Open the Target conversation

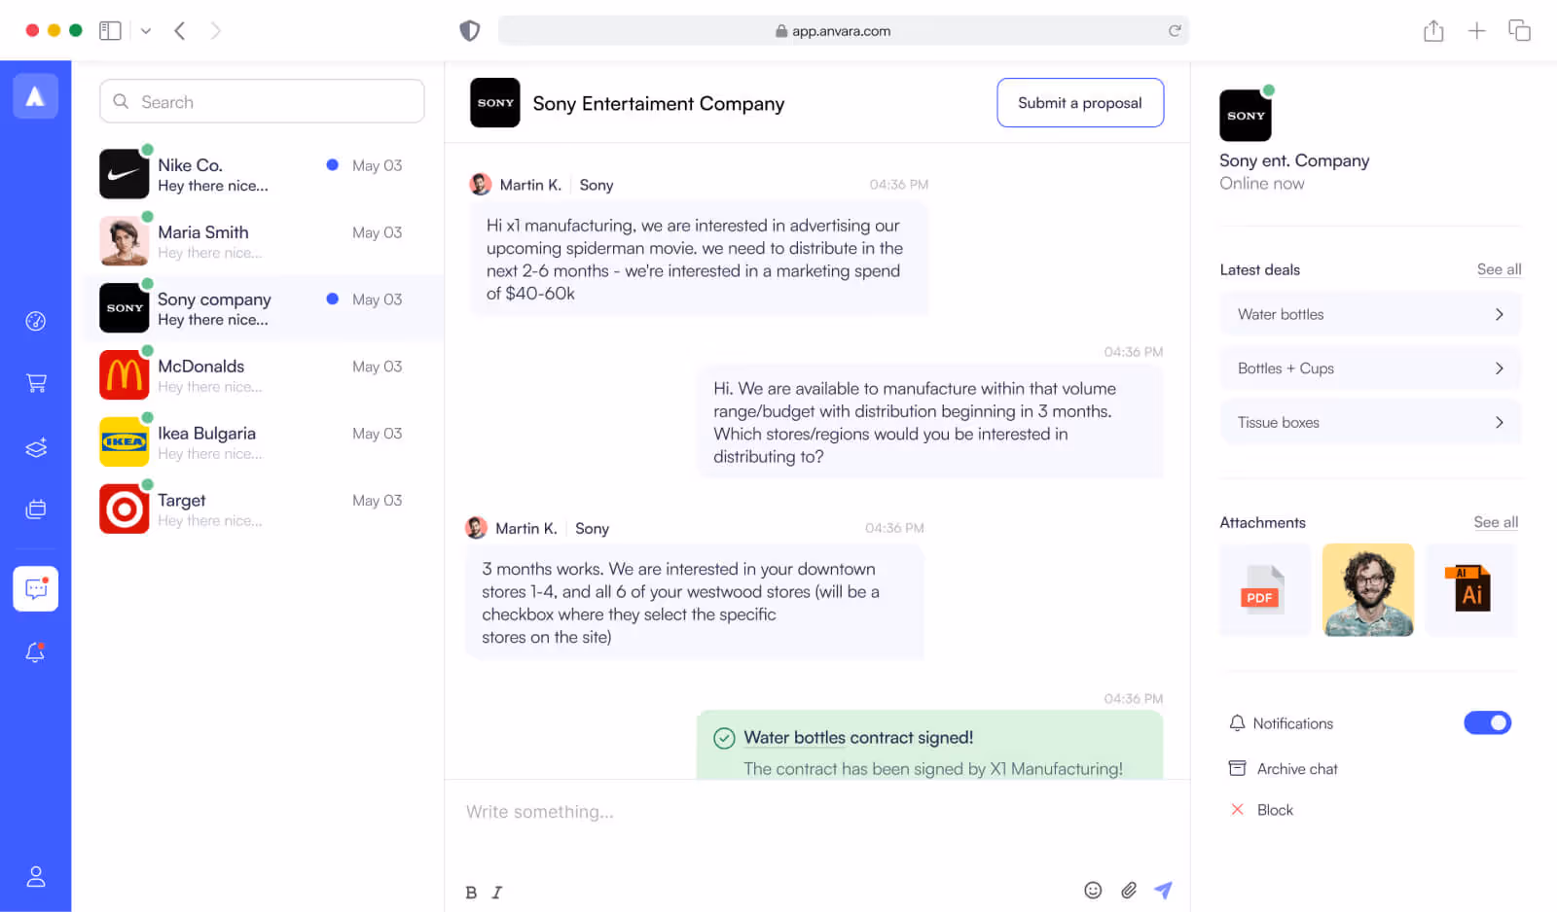(x=262, y=509)
